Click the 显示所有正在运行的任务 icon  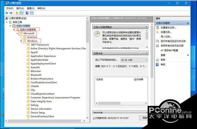[x=157, y=41]
